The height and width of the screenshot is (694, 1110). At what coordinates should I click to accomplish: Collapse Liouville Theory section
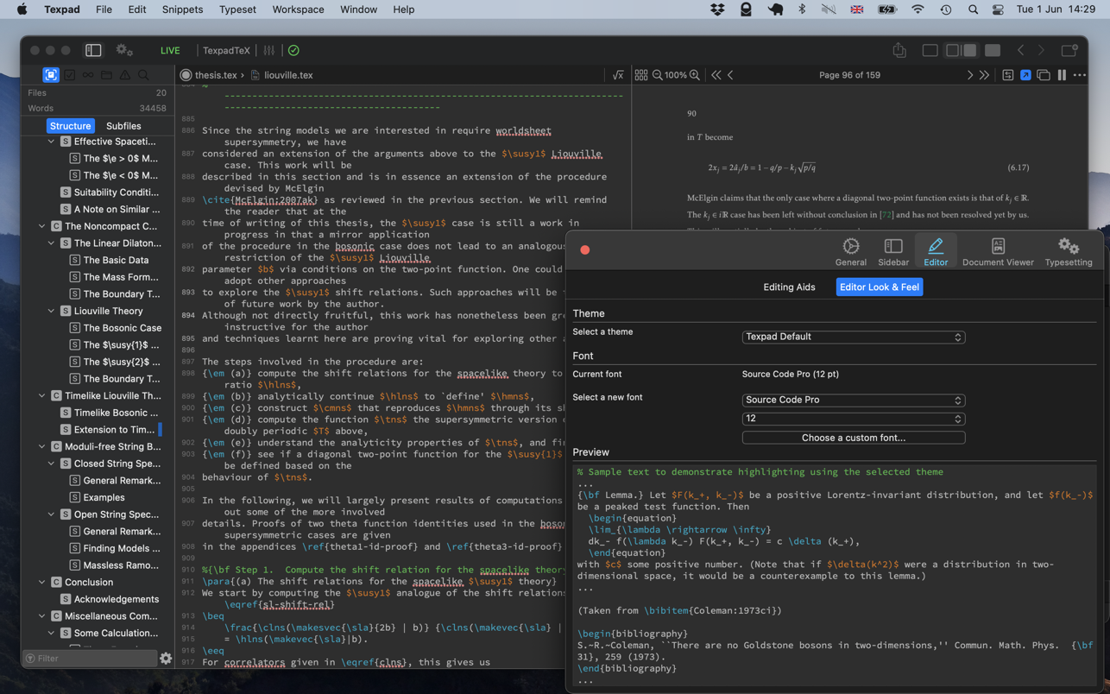51,311
